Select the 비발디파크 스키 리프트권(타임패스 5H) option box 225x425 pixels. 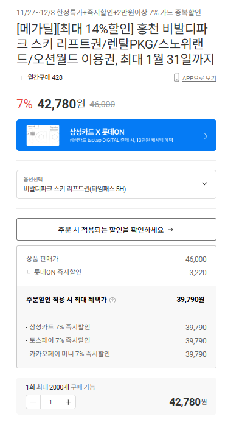point(116,184)
